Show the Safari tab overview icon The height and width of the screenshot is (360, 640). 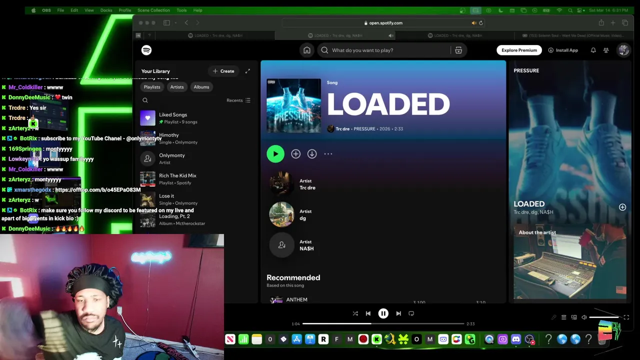pos(625,23)
